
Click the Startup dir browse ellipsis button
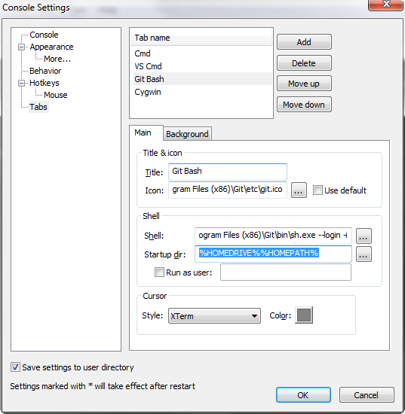(364, 254)
